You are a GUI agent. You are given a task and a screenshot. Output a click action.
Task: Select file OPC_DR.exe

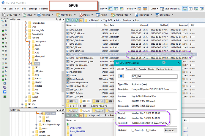pos(75,44)
